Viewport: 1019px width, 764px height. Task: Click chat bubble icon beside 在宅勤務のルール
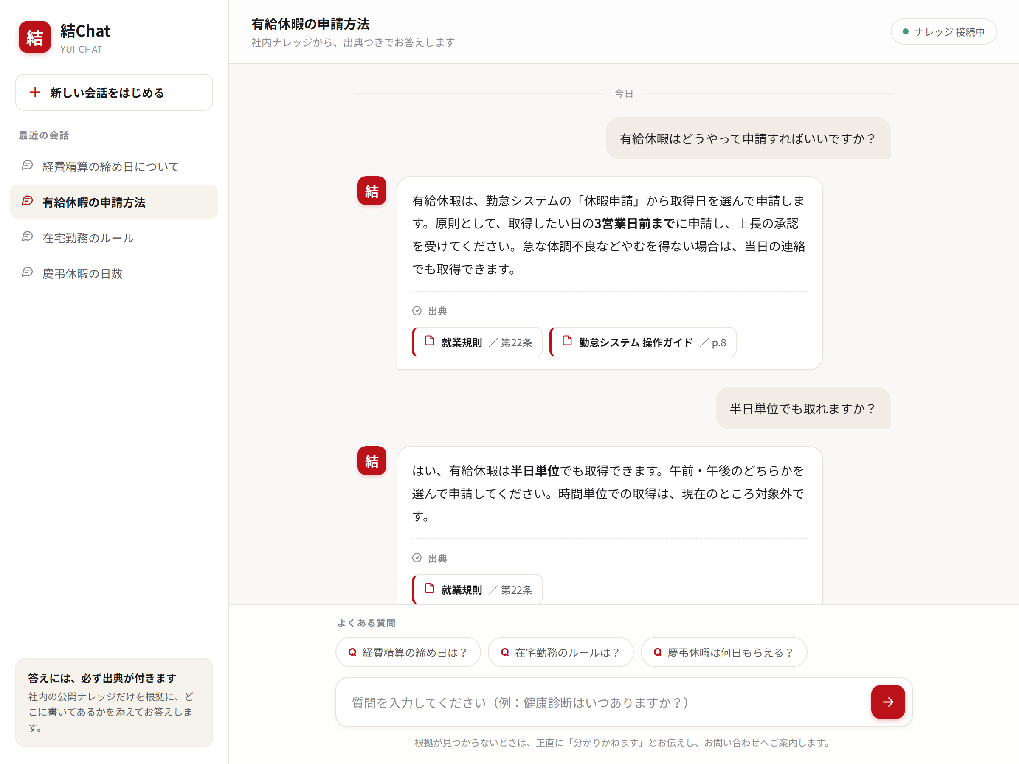27,237
